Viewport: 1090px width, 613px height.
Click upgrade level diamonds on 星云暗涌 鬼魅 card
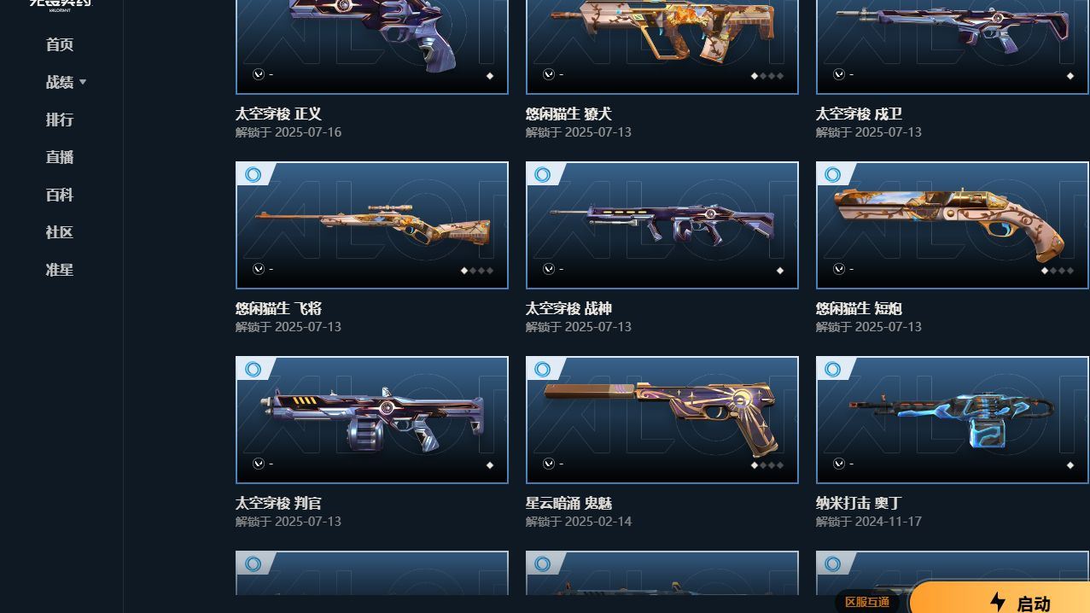pos(767,465)
